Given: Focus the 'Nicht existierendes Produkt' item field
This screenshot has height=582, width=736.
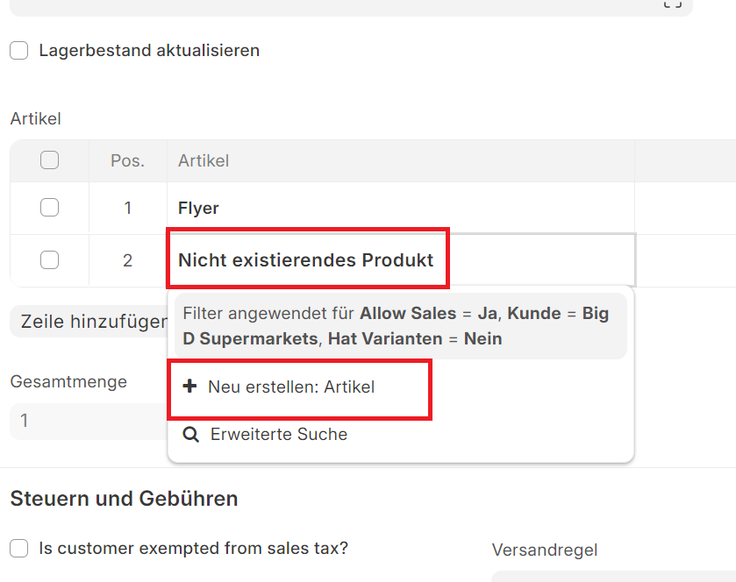Looking at the screenshot, I should (400, 260).
